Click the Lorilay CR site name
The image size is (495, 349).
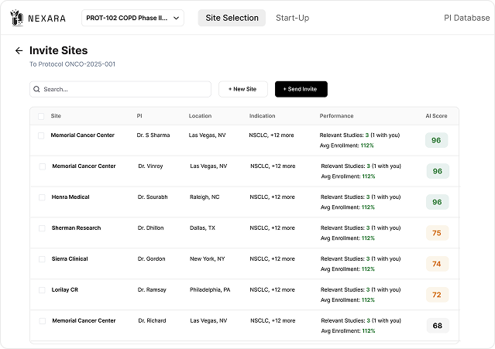(x=65, y=289)
